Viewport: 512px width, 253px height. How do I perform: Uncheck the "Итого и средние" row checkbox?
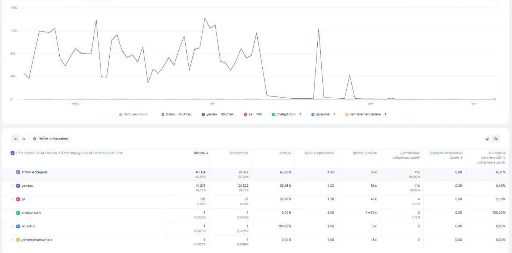coord(18,172)
